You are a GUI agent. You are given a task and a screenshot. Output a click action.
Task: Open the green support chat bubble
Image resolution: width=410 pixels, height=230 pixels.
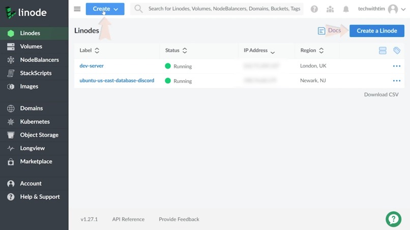(x=393, y=219)
